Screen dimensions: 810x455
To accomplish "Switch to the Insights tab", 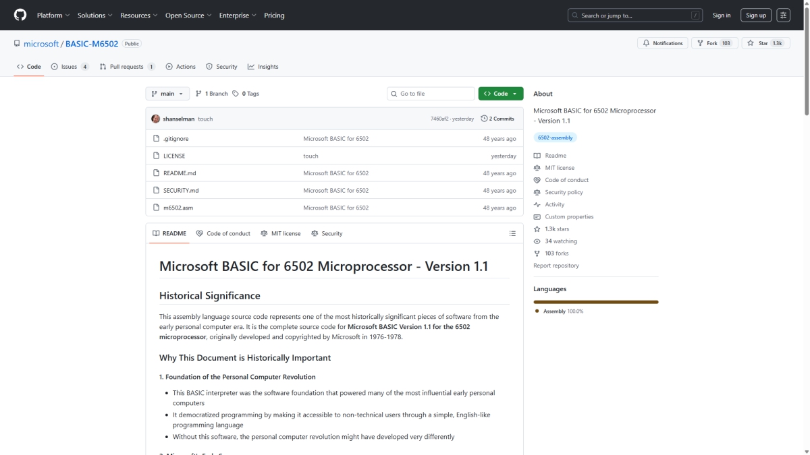I will pos(263,67).
